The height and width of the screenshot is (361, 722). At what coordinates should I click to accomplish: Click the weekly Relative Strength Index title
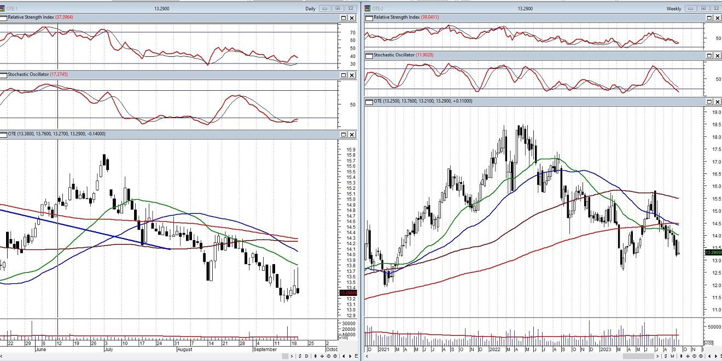click(x=397, y=18)
